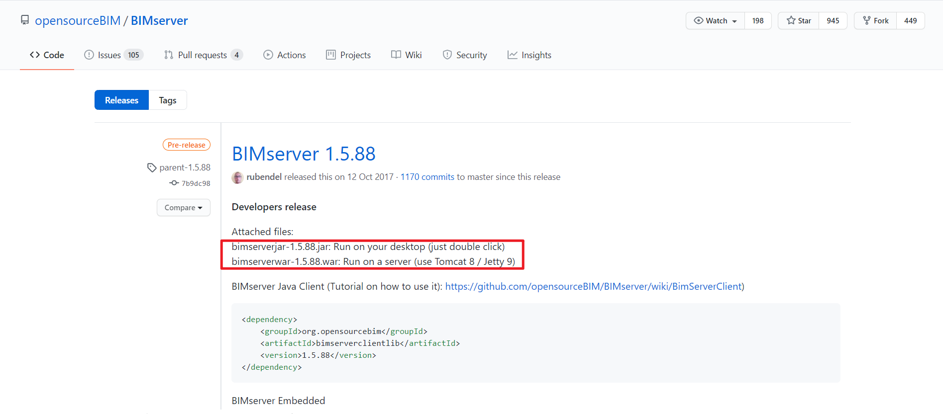
Task: Click the Wiki book icon
Action: [396, 55]
